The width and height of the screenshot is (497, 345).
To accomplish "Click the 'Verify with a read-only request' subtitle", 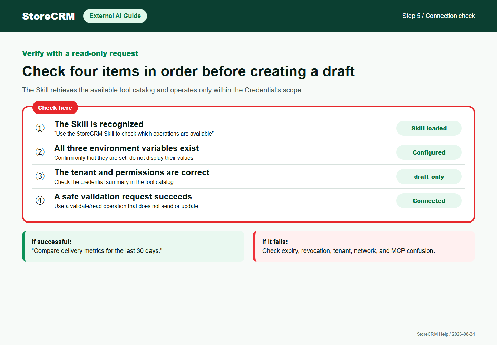I will (x=80, y=53).
